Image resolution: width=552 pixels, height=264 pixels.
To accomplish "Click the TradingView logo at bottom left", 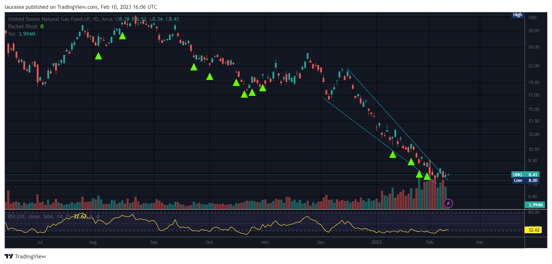I will (x=25, y=257).
